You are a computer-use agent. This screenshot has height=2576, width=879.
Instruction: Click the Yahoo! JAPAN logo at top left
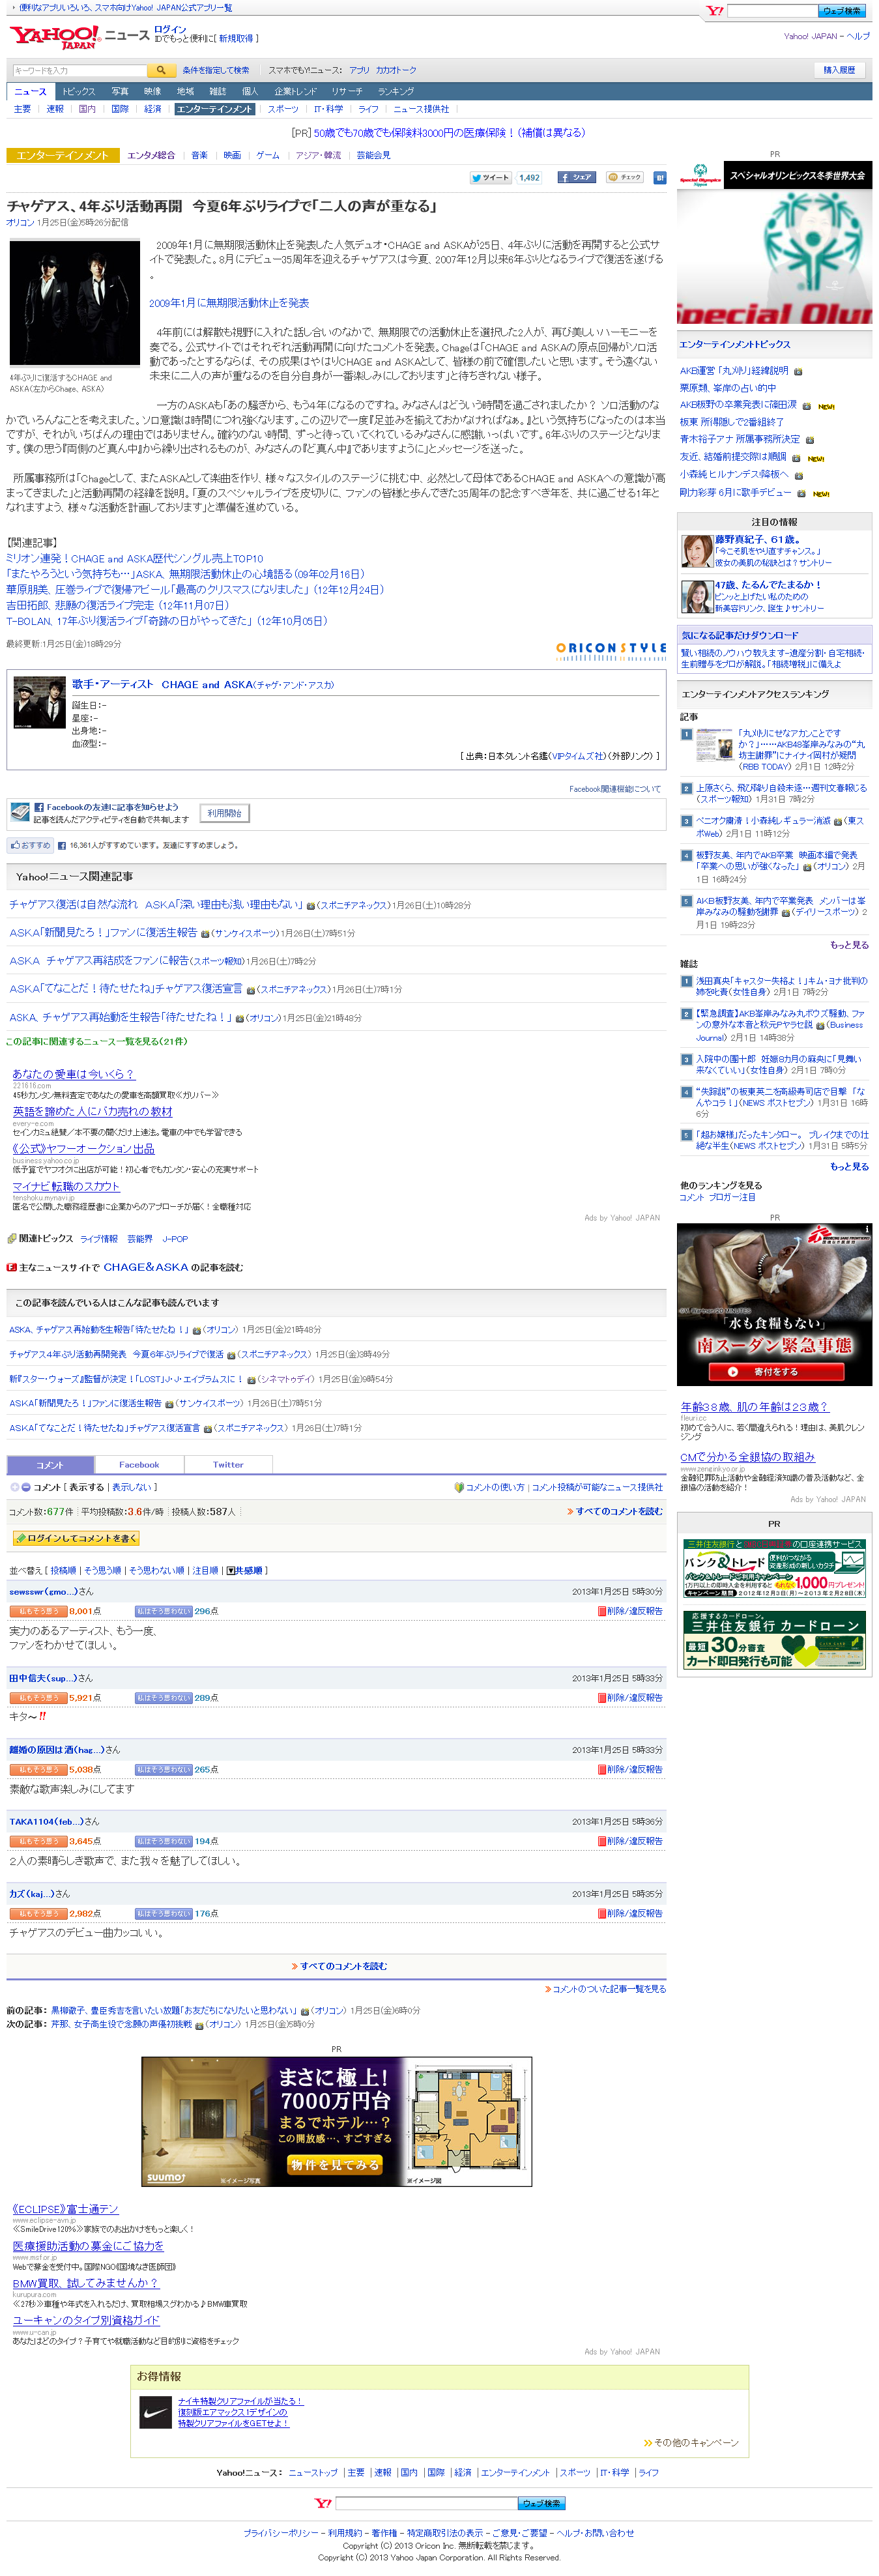click(54, 38)
